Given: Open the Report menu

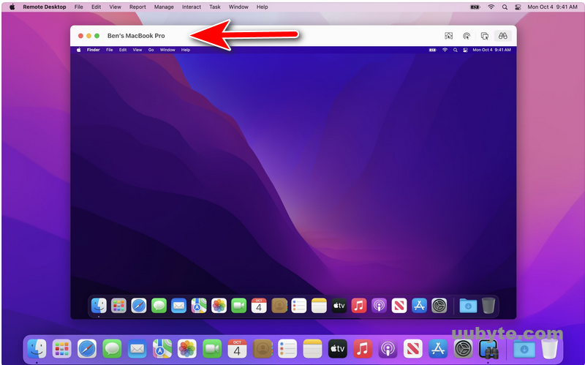Looking at the screenshot, I should point(137,7).
